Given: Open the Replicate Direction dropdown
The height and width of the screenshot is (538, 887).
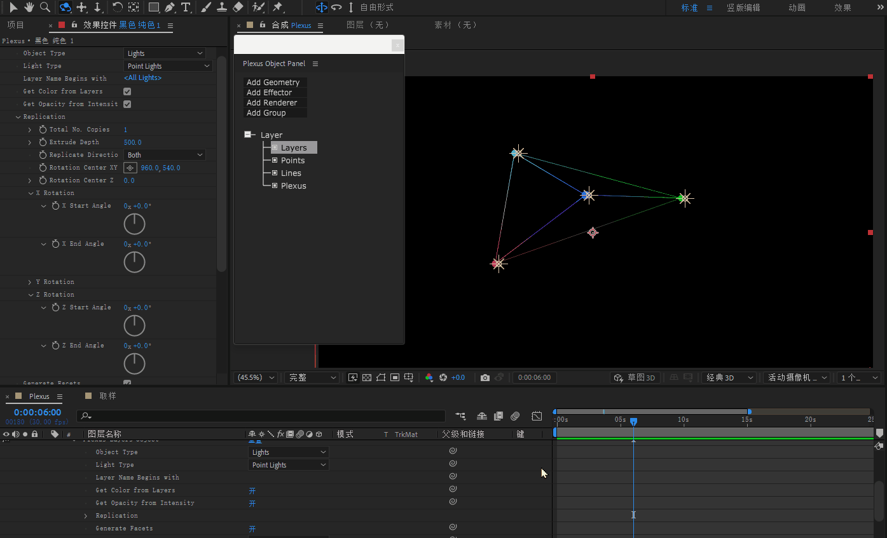Looking at the screenshot, I should (165, 155).
